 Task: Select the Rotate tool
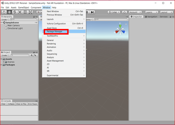(x=15, y=12)
